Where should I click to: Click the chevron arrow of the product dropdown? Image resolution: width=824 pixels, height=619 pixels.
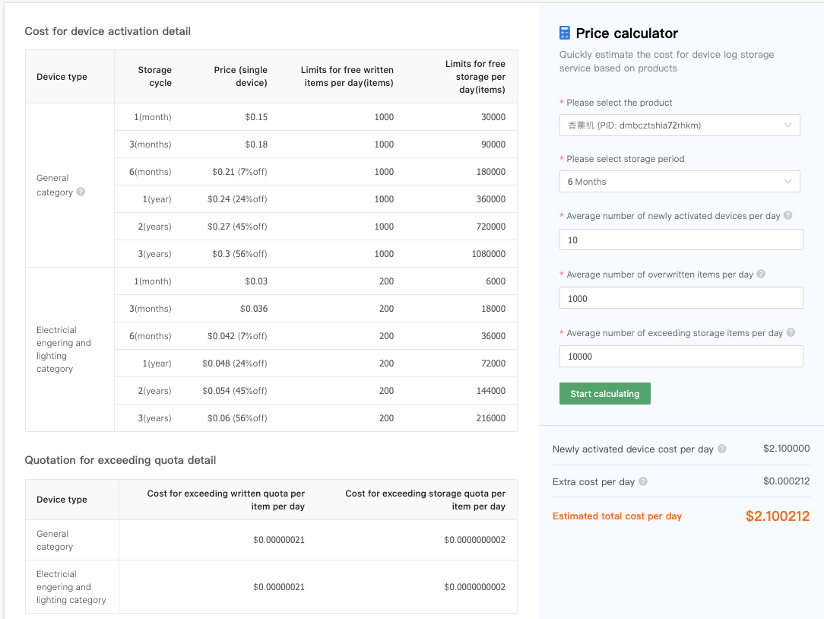click(x=788, y=125)
